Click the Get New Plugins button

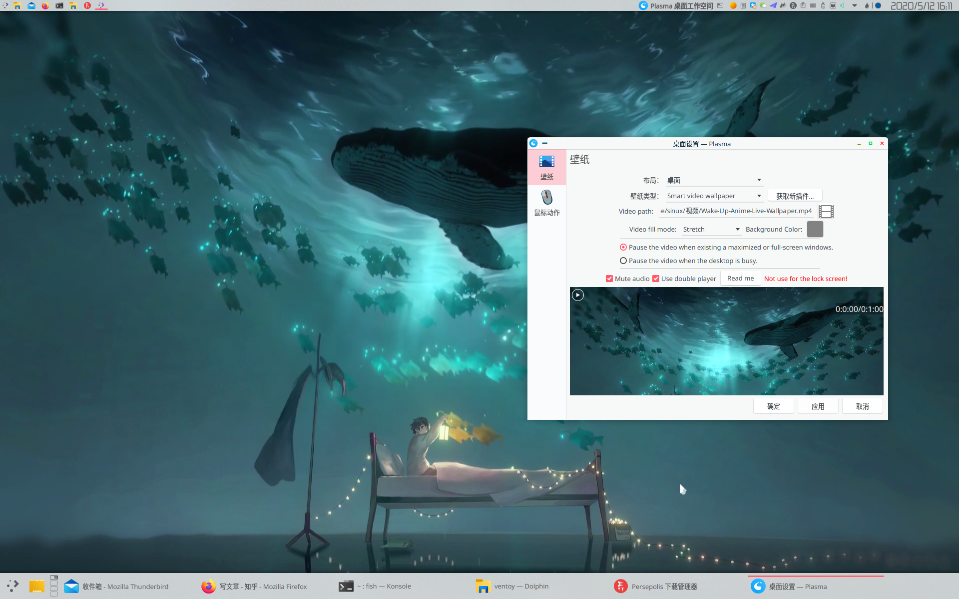(795, 196)
